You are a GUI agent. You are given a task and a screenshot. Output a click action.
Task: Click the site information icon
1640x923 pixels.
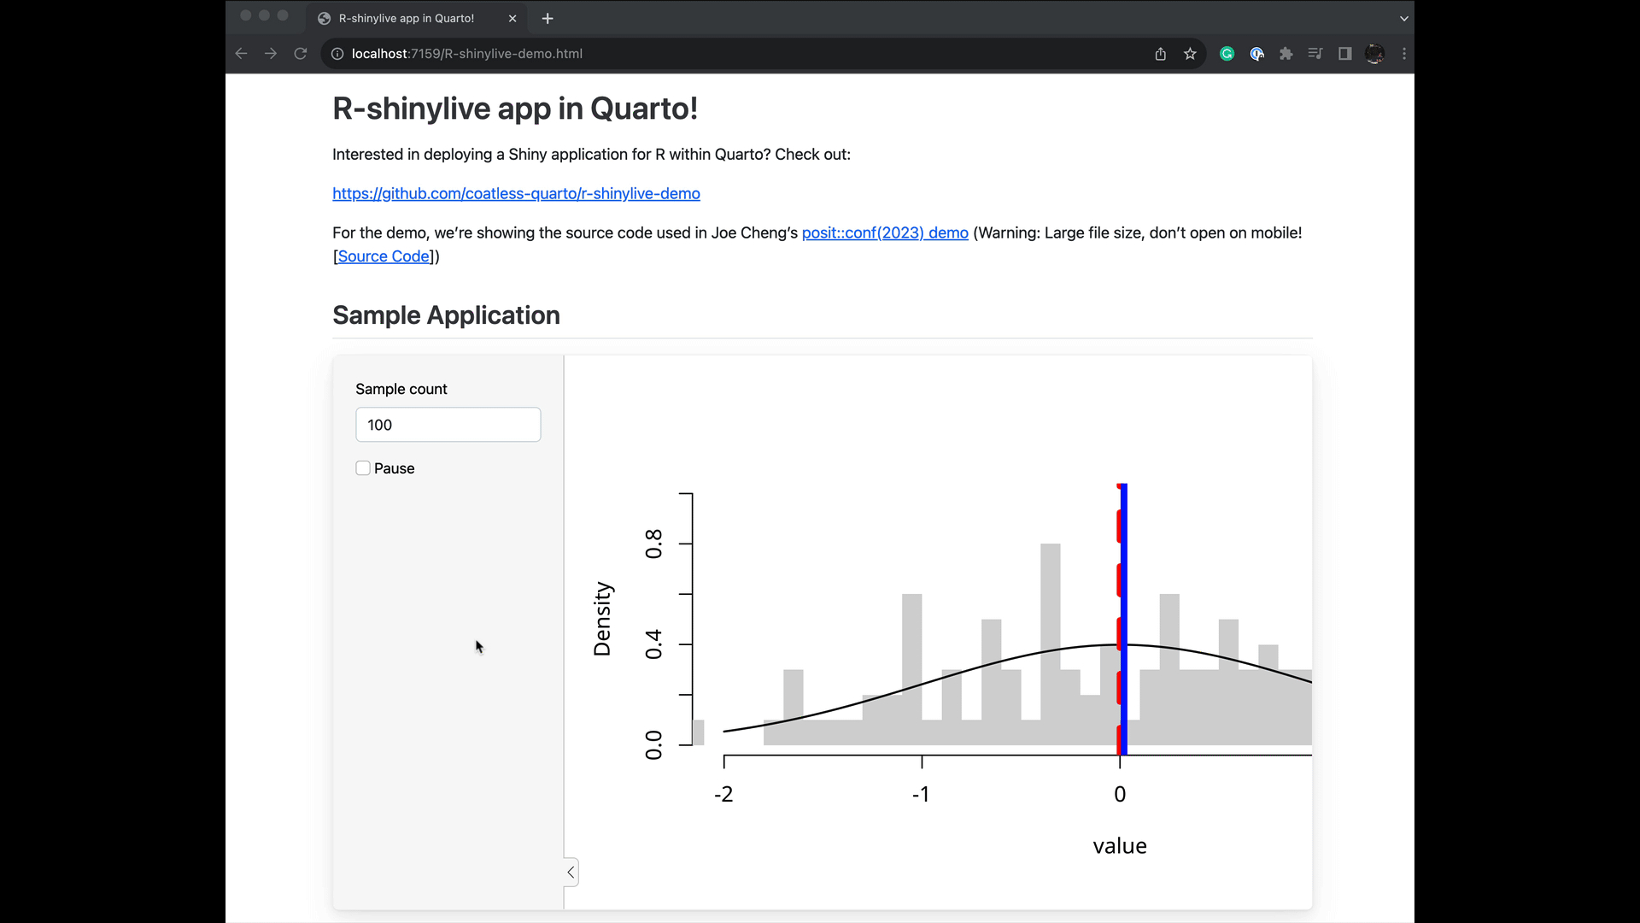337,54
